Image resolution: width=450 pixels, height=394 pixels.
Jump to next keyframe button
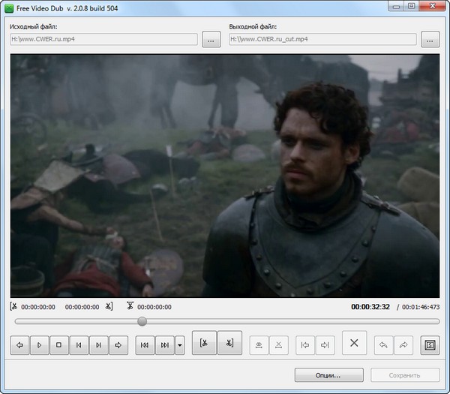[x=164, y=345]
